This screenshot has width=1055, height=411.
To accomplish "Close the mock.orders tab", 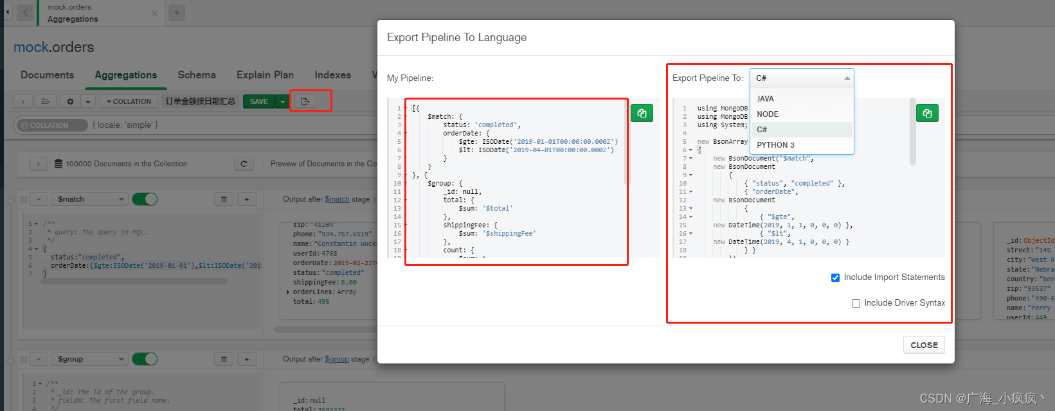I will 154,13.
